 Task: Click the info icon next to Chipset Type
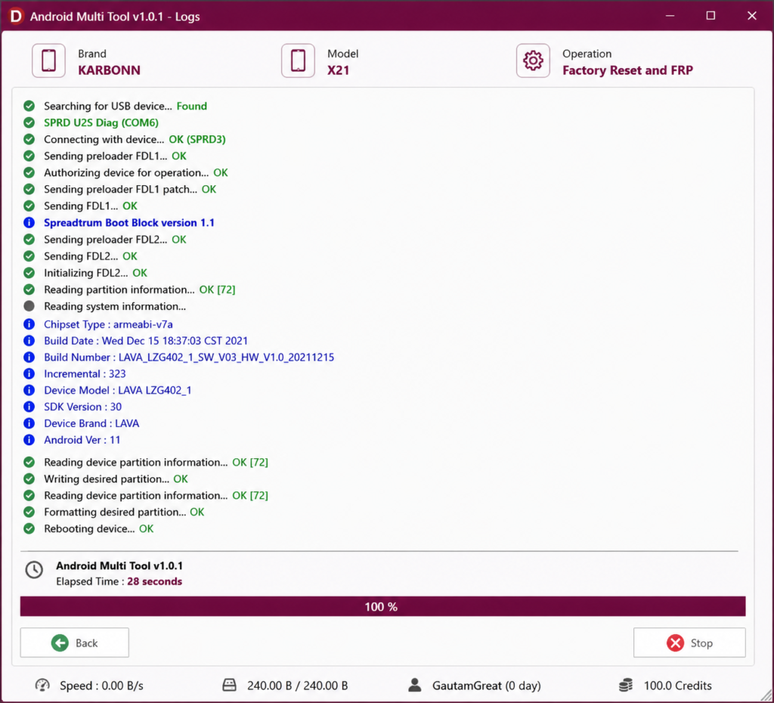29,324
